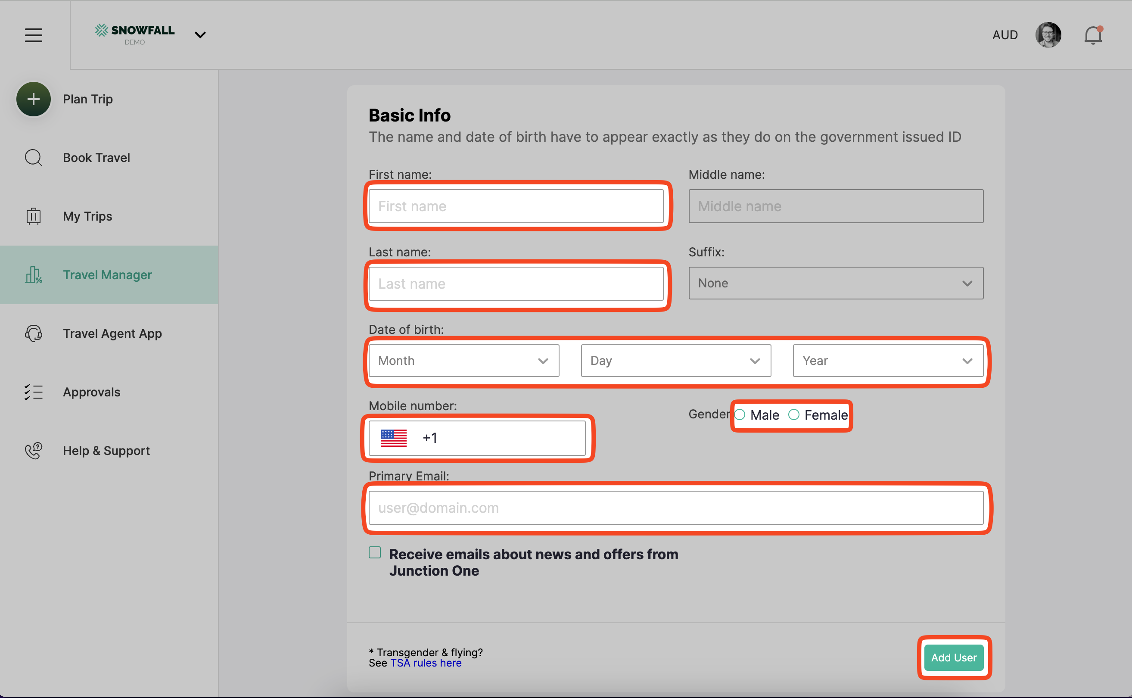1132x698 pixels.
Task: Focus the First name input field
Action: [516, 206]
